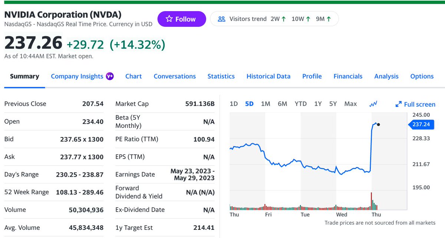Open the Financials tab
Viewport: 445px width, 238px height.
pos(348,76)
